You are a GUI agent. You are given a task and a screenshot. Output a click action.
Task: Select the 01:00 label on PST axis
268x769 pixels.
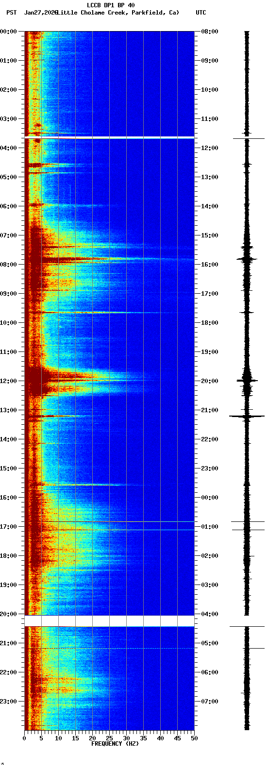(x=8, y=61)
